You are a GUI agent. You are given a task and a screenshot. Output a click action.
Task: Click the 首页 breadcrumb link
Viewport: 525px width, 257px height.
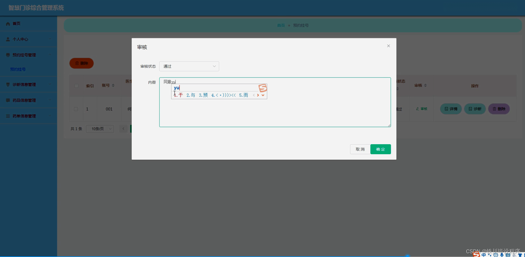pos(281,26)
